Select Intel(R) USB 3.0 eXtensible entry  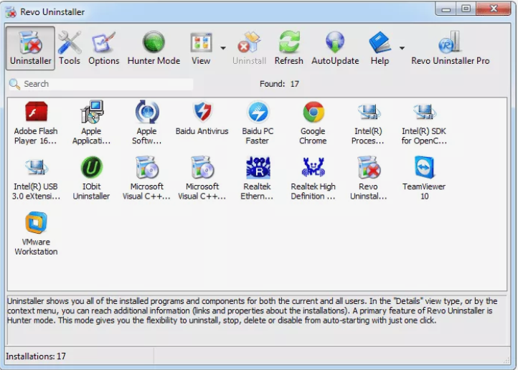[36, 179]
